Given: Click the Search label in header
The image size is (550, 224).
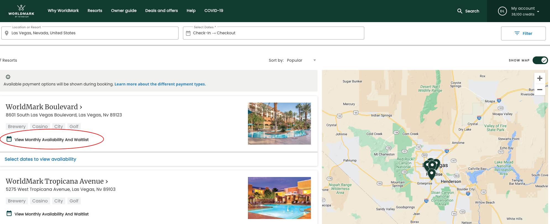Looking at the screenshot, I should click(x=472, y=11).
